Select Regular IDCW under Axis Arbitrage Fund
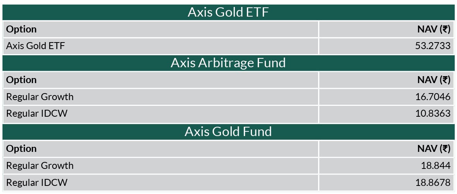The image size is (457, 194). click(37, 114)
